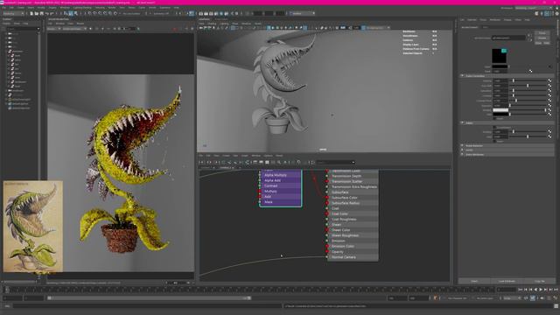Collapse the Alpha section in Attribute Editor
560x315 pixels.
point(462,122)
